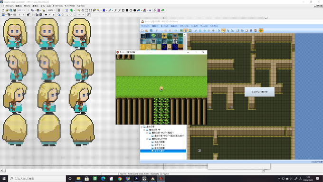Switch RPG Maker to Map mode

pyautogui.click(x=181, y=30)
